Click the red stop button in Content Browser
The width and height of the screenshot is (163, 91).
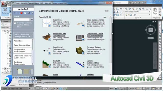(x=21, y=13)
